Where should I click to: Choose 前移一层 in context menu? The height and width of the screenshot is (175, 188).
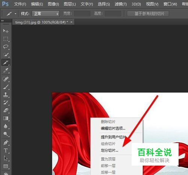[x=108, y=166]
